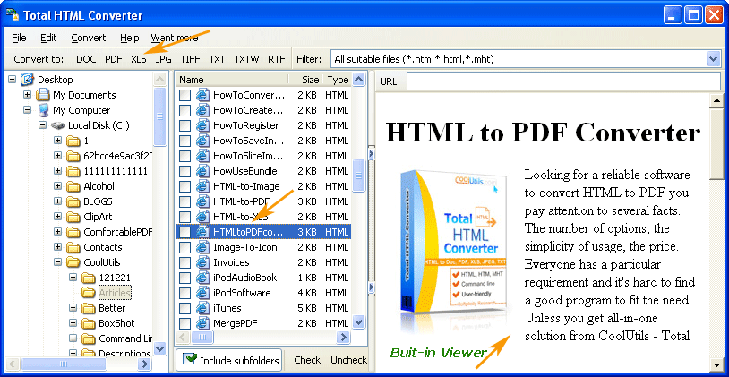
Task: Check the Invoices file checkbox
Action: (184, 262)
